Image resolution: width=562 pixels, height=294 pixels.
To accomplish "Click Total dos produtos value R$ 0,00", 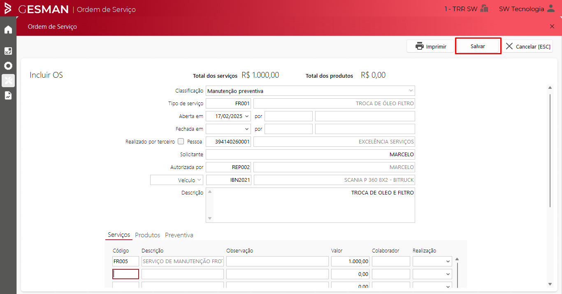I will click(x=373, y=75).
